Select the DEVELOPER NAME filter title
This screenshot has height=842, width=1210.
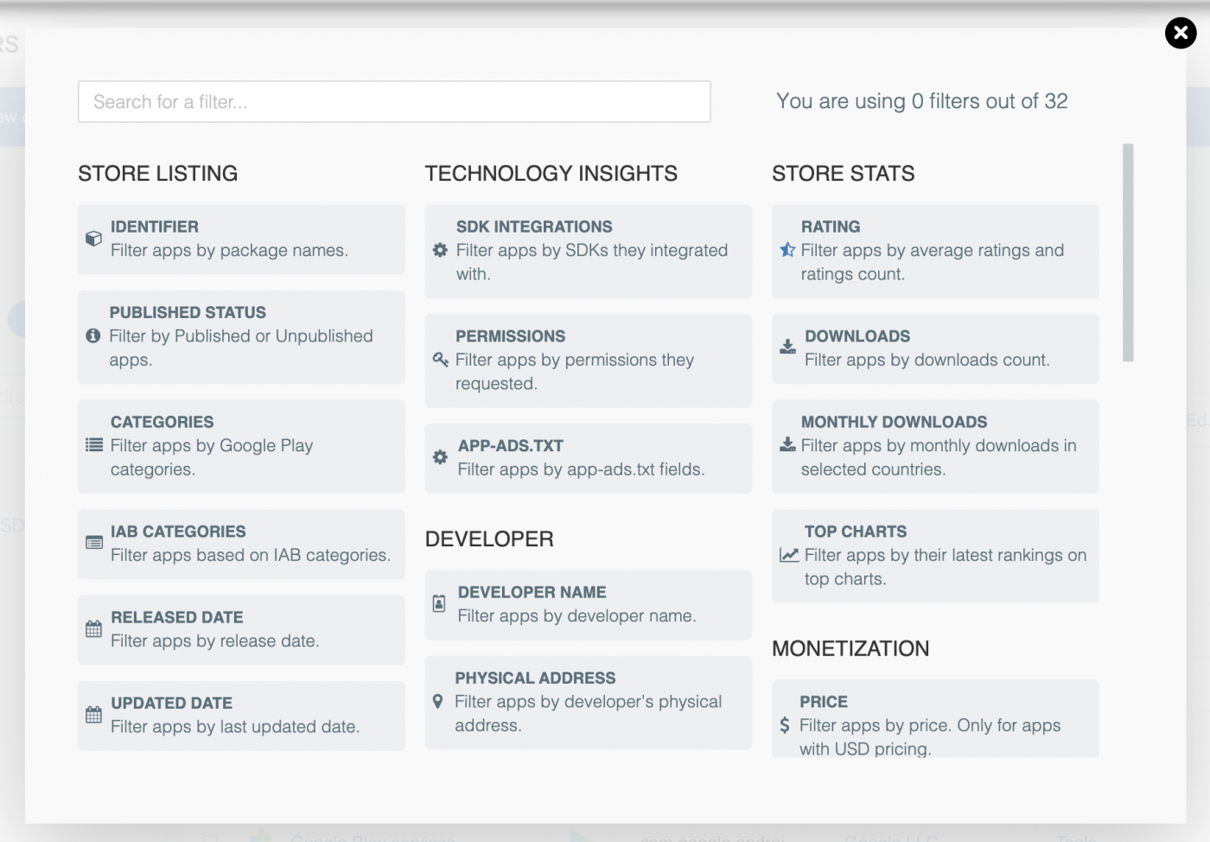click(x=532, y=592)
